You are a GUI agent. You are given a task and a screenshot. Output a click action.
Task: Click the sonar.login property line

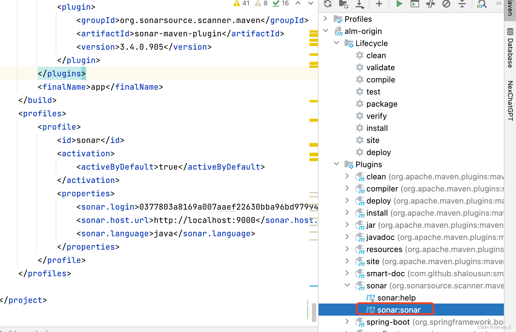[197, 207]
